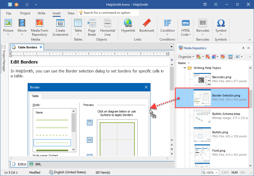Go back with the orange arrow button
Screen dimensions: 254x176
tap(16, 5)
